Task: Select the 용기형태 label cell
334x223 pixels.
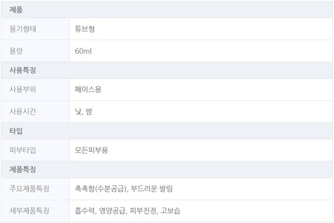Action: tap(23, 29)
